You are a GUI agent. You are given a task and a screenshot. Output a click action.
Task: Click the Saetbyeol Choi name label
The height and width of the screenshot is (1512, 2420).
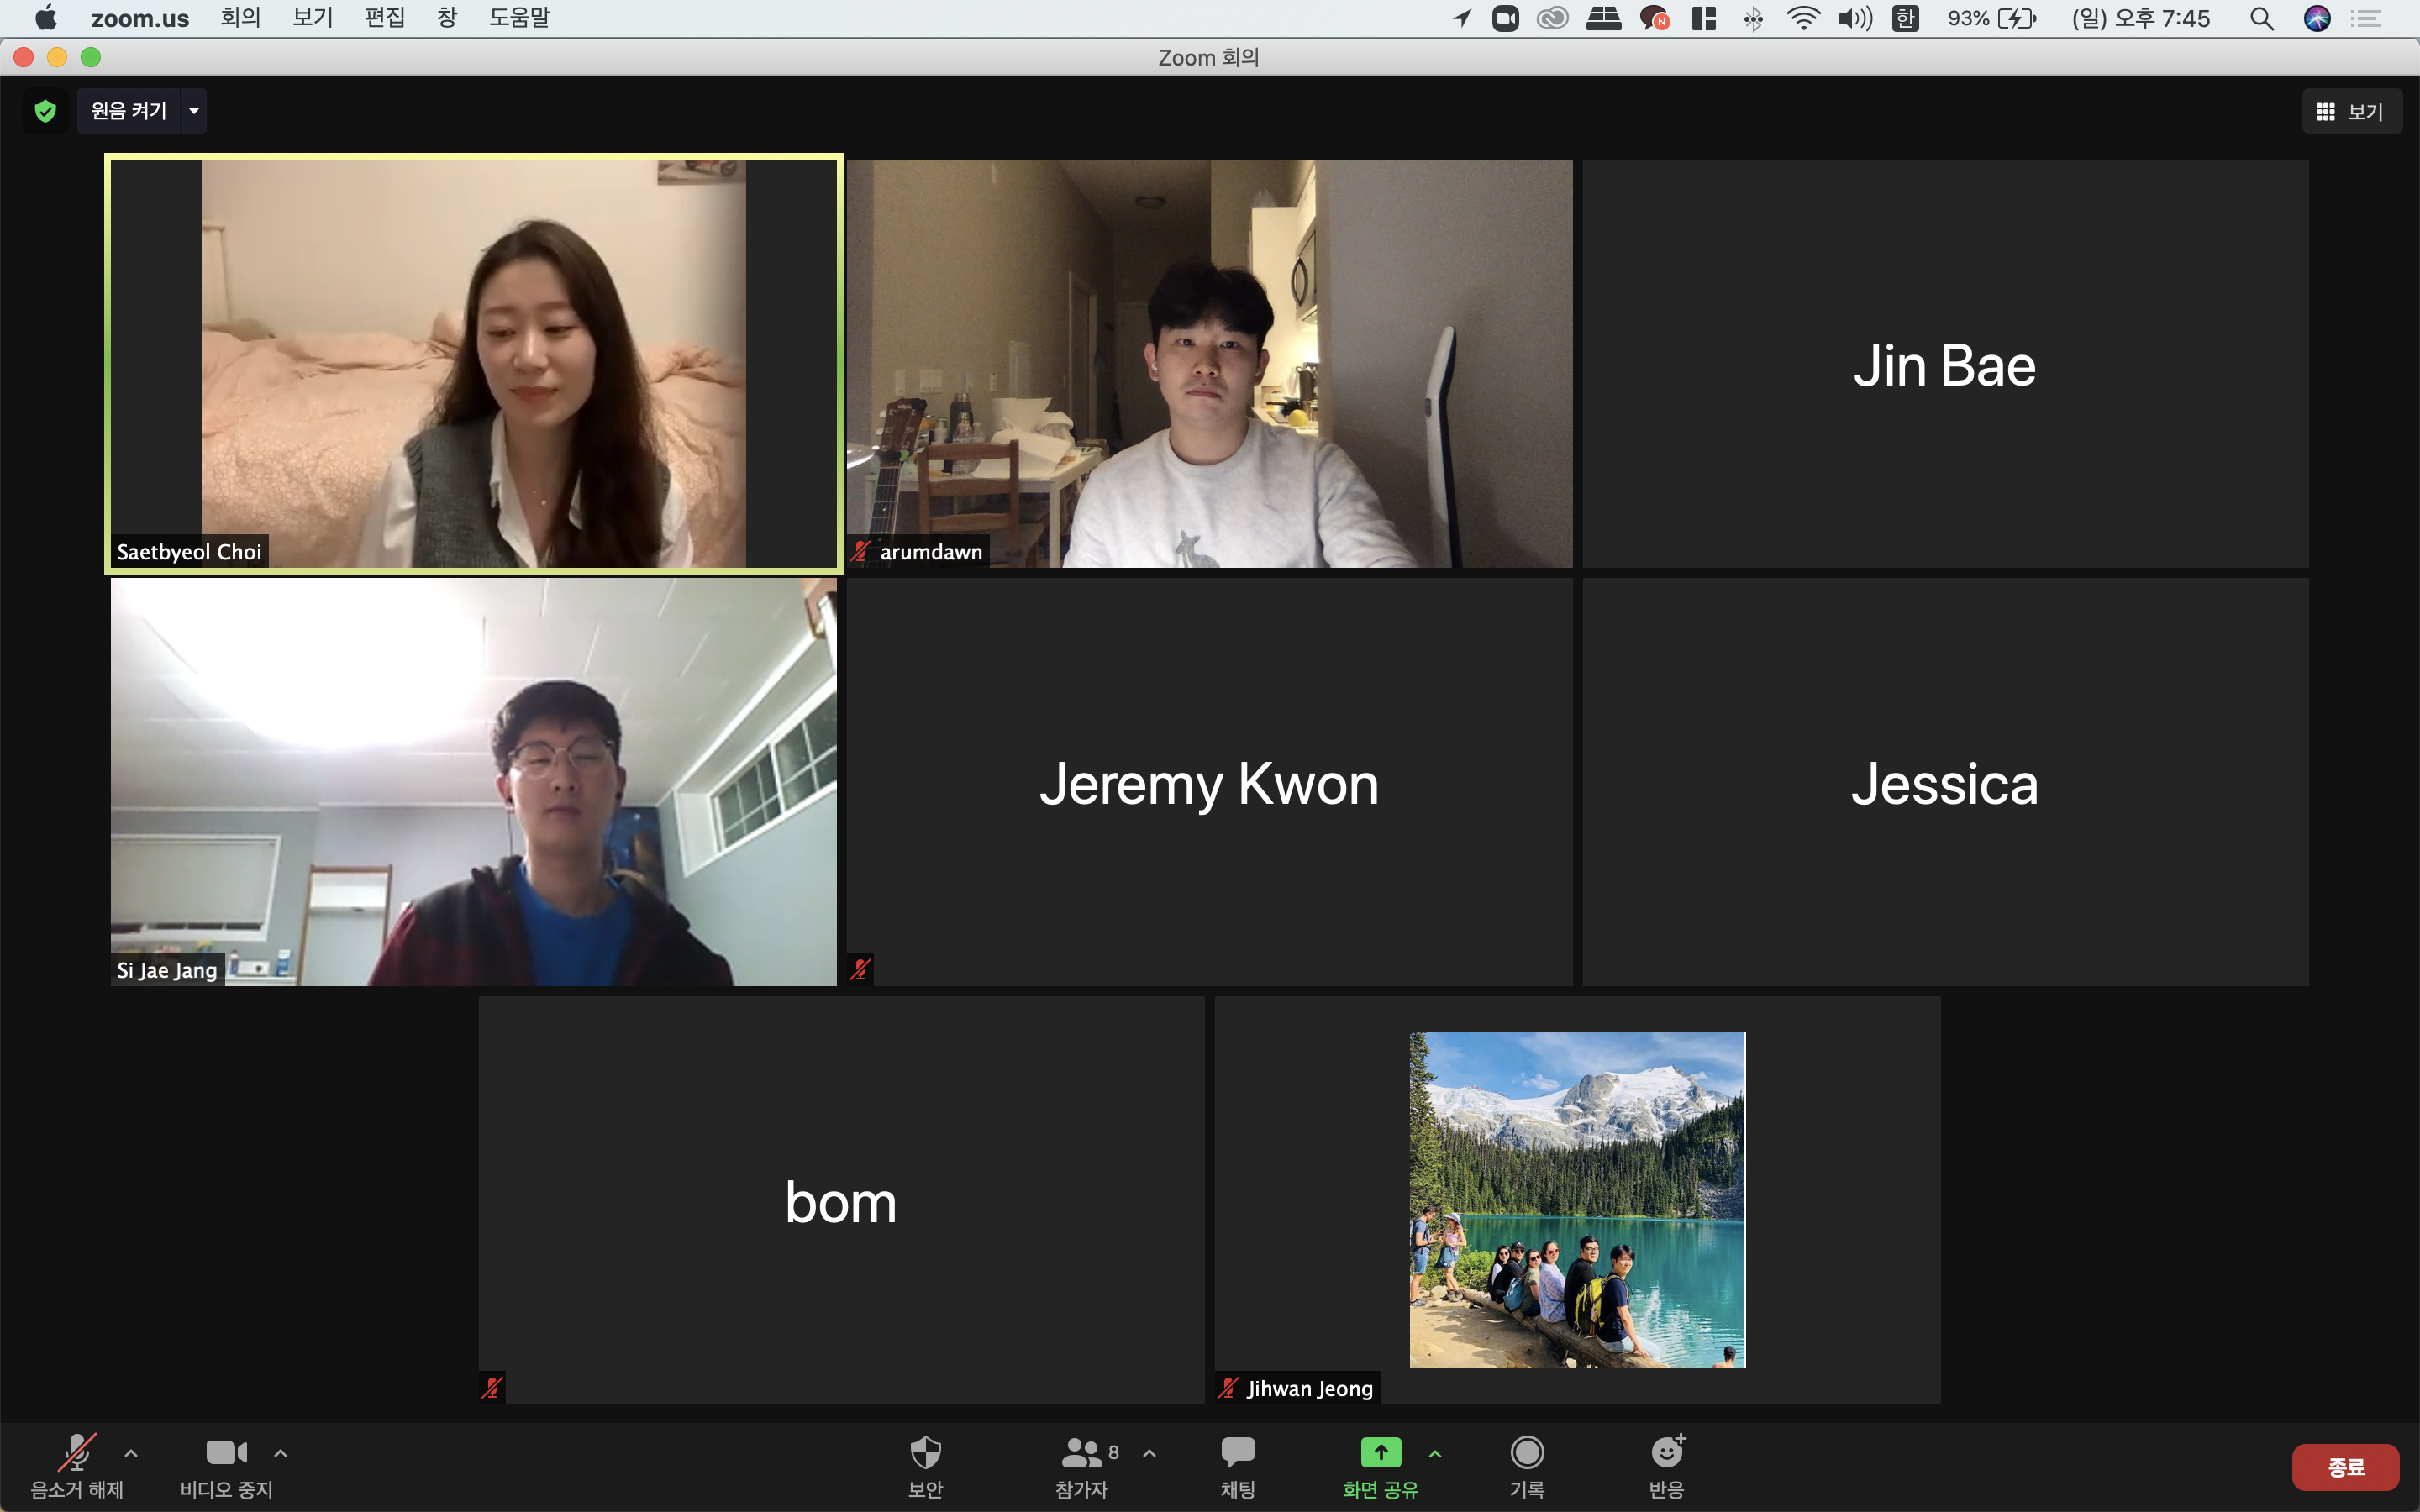[189, 552]
